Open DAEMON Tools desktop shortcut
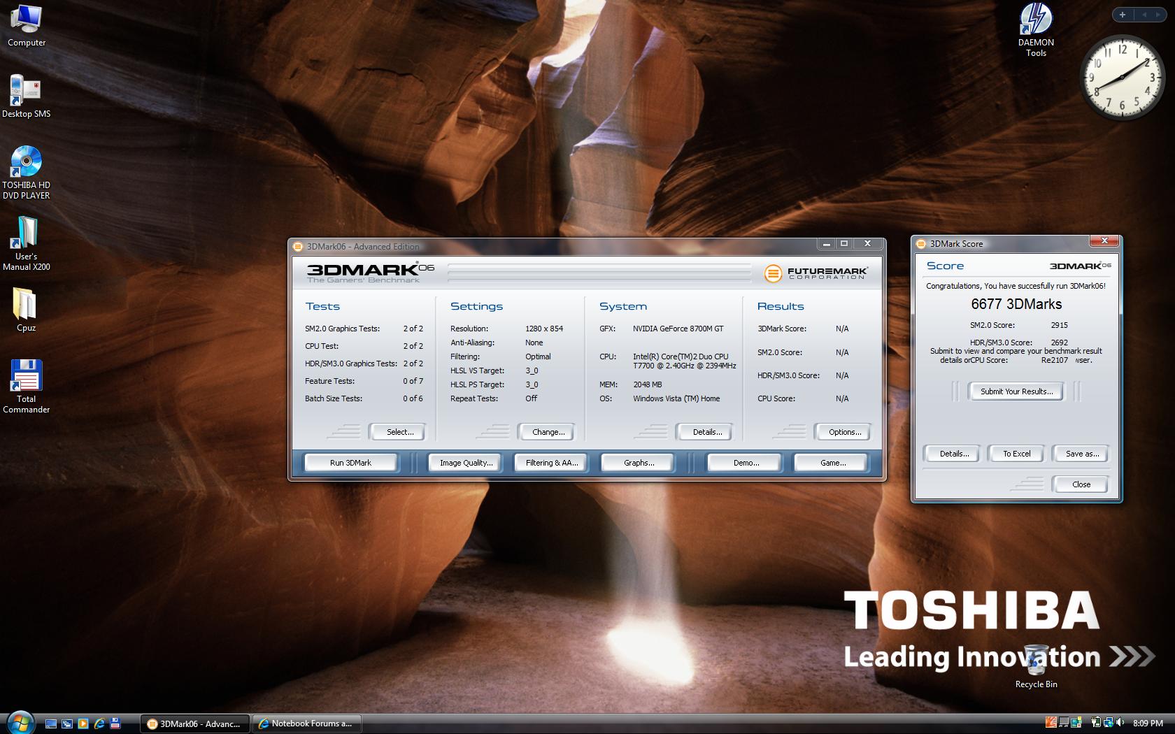 (1036, 29)
